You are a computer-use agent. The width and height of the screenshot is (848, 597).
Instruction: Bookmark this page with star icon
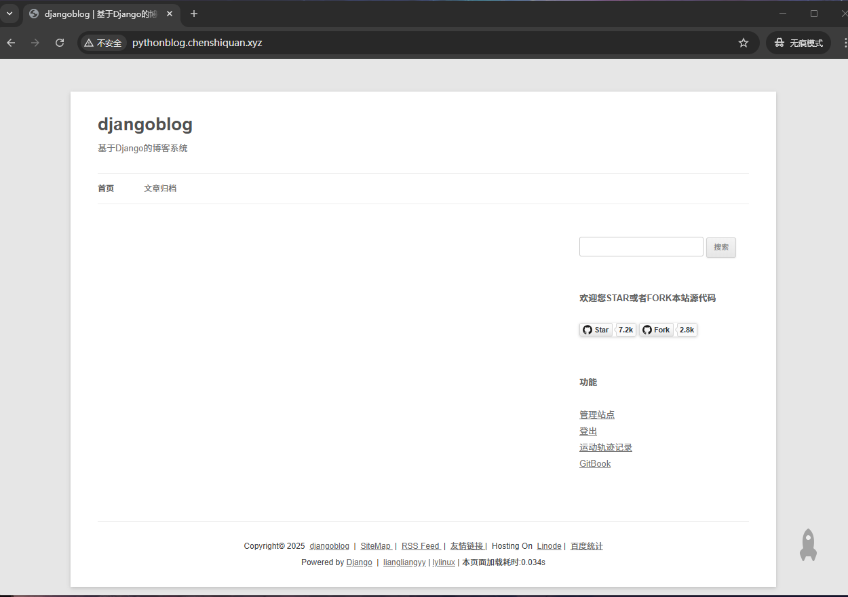coord(744,43)
